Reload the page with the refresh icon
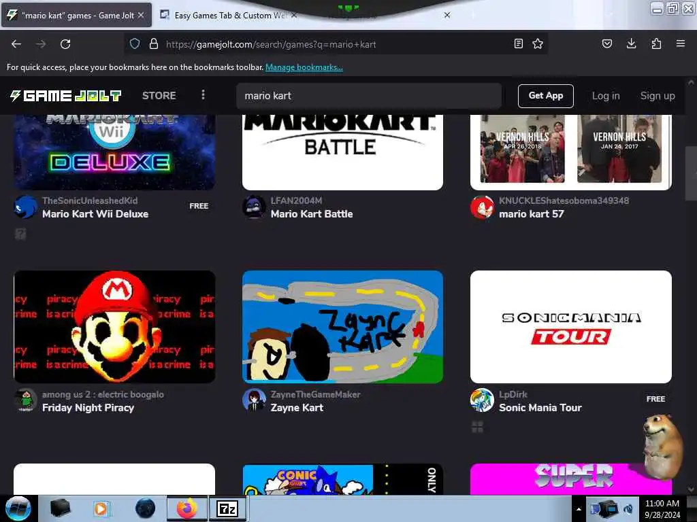697x522 pixels. click(x=65, y=44)
